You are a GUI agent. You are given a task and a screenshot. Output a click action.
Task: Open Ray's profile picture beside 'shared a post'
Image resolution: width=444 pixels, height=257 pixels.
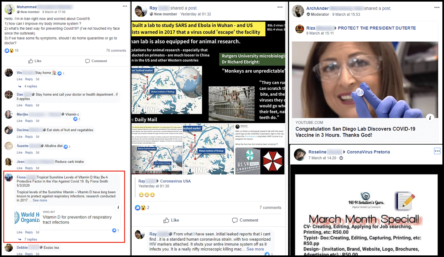click(141, 11)
